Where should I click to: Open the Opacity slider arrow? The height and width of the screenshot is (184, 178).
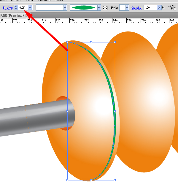point(159,8)
